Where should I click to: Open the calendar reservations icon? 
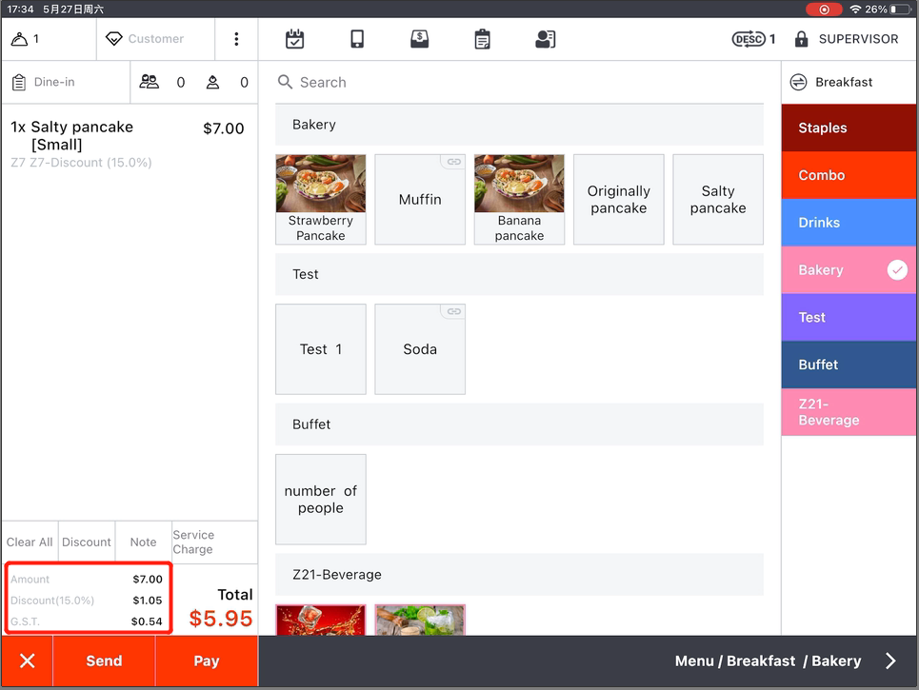click(x=294, y=39)
